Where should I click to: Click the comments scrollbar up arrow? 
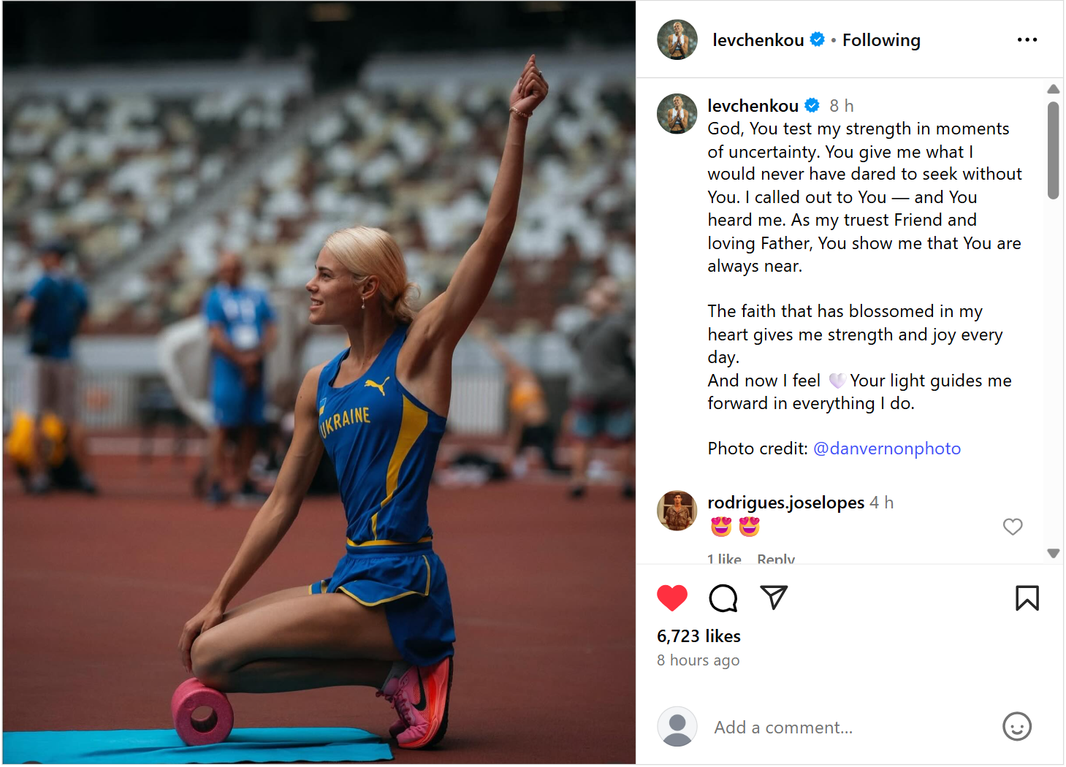click(1053, 89)
